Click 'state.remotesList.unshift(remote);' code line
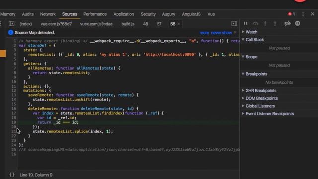Image resolution: width=318 pixels, height=179 pixels. (x=72, y=99)
